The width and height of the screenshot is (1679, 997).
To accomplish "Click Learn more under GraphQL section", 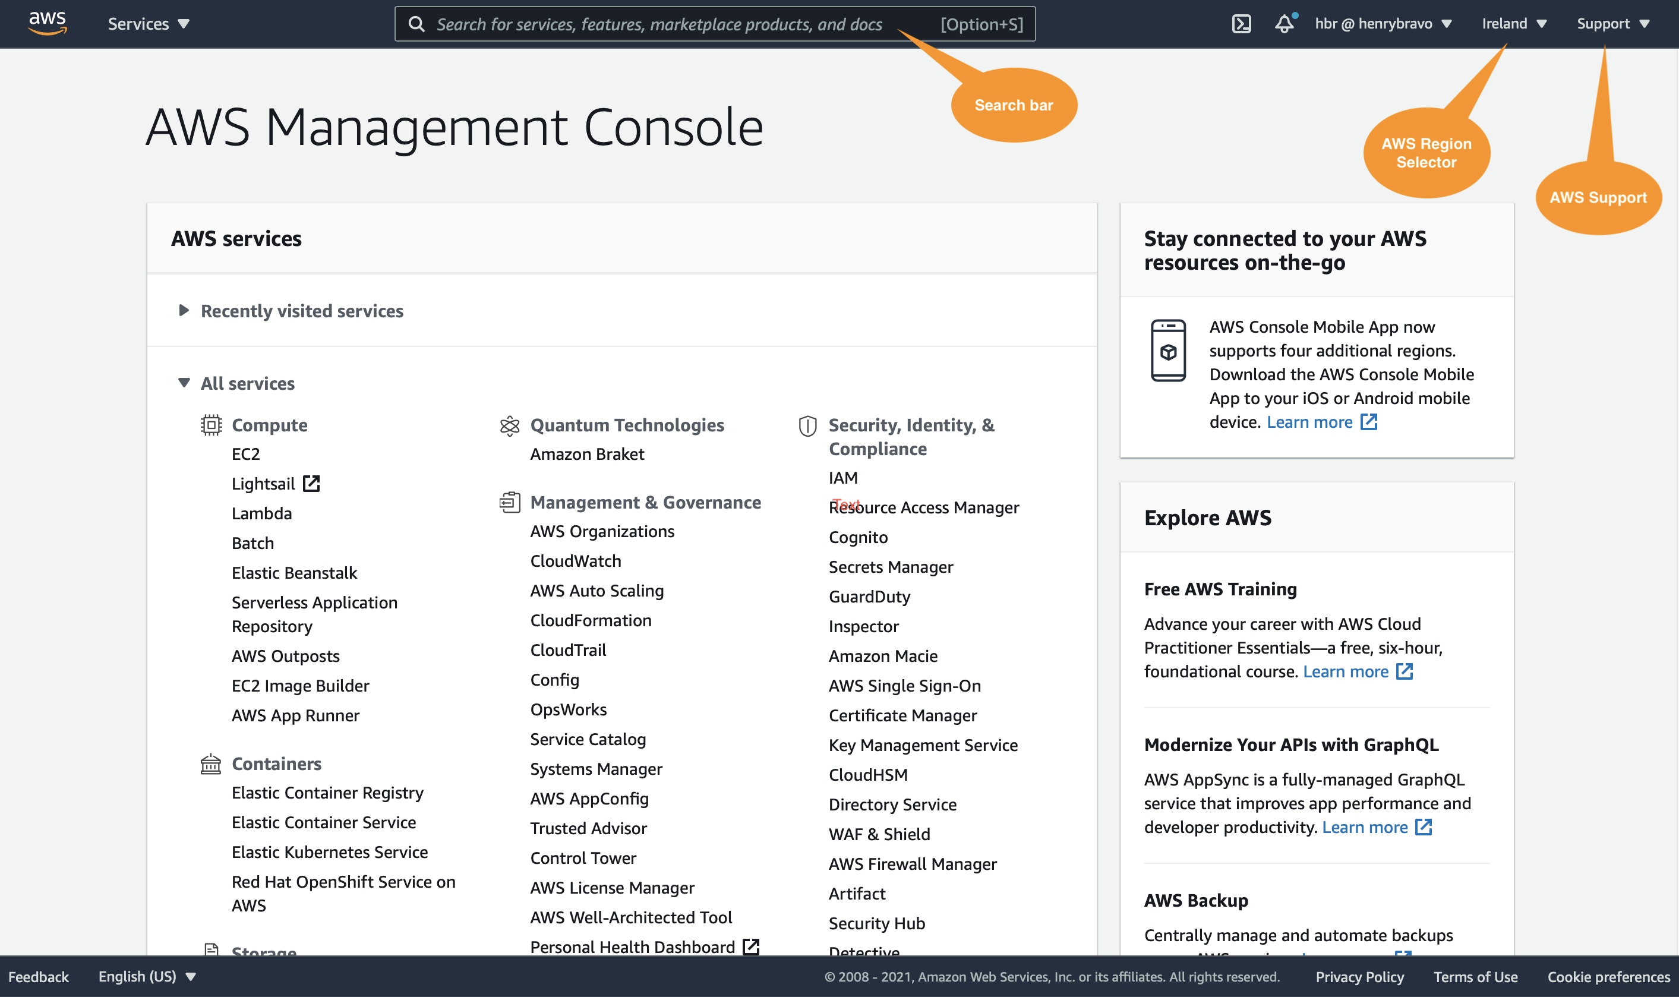I will click(1365, 827).
